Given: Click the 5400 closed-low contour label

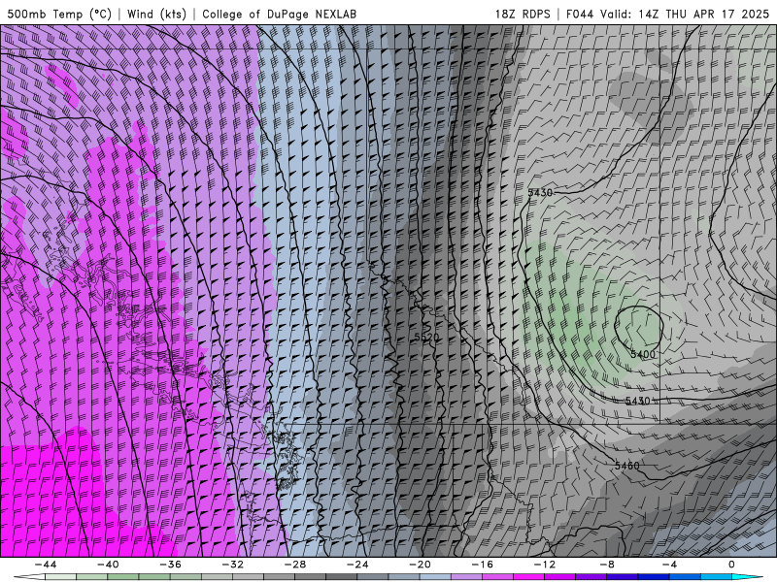Looking at the screenshot, I should click(x=643, y=354).
